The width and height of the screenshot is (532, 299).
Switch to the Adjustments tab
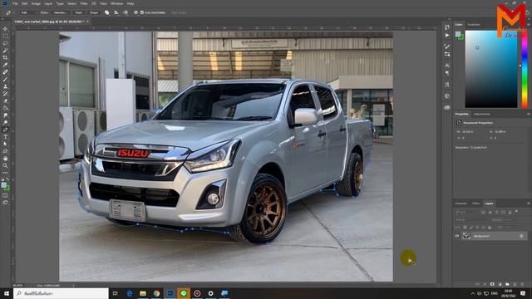(482, 115)
